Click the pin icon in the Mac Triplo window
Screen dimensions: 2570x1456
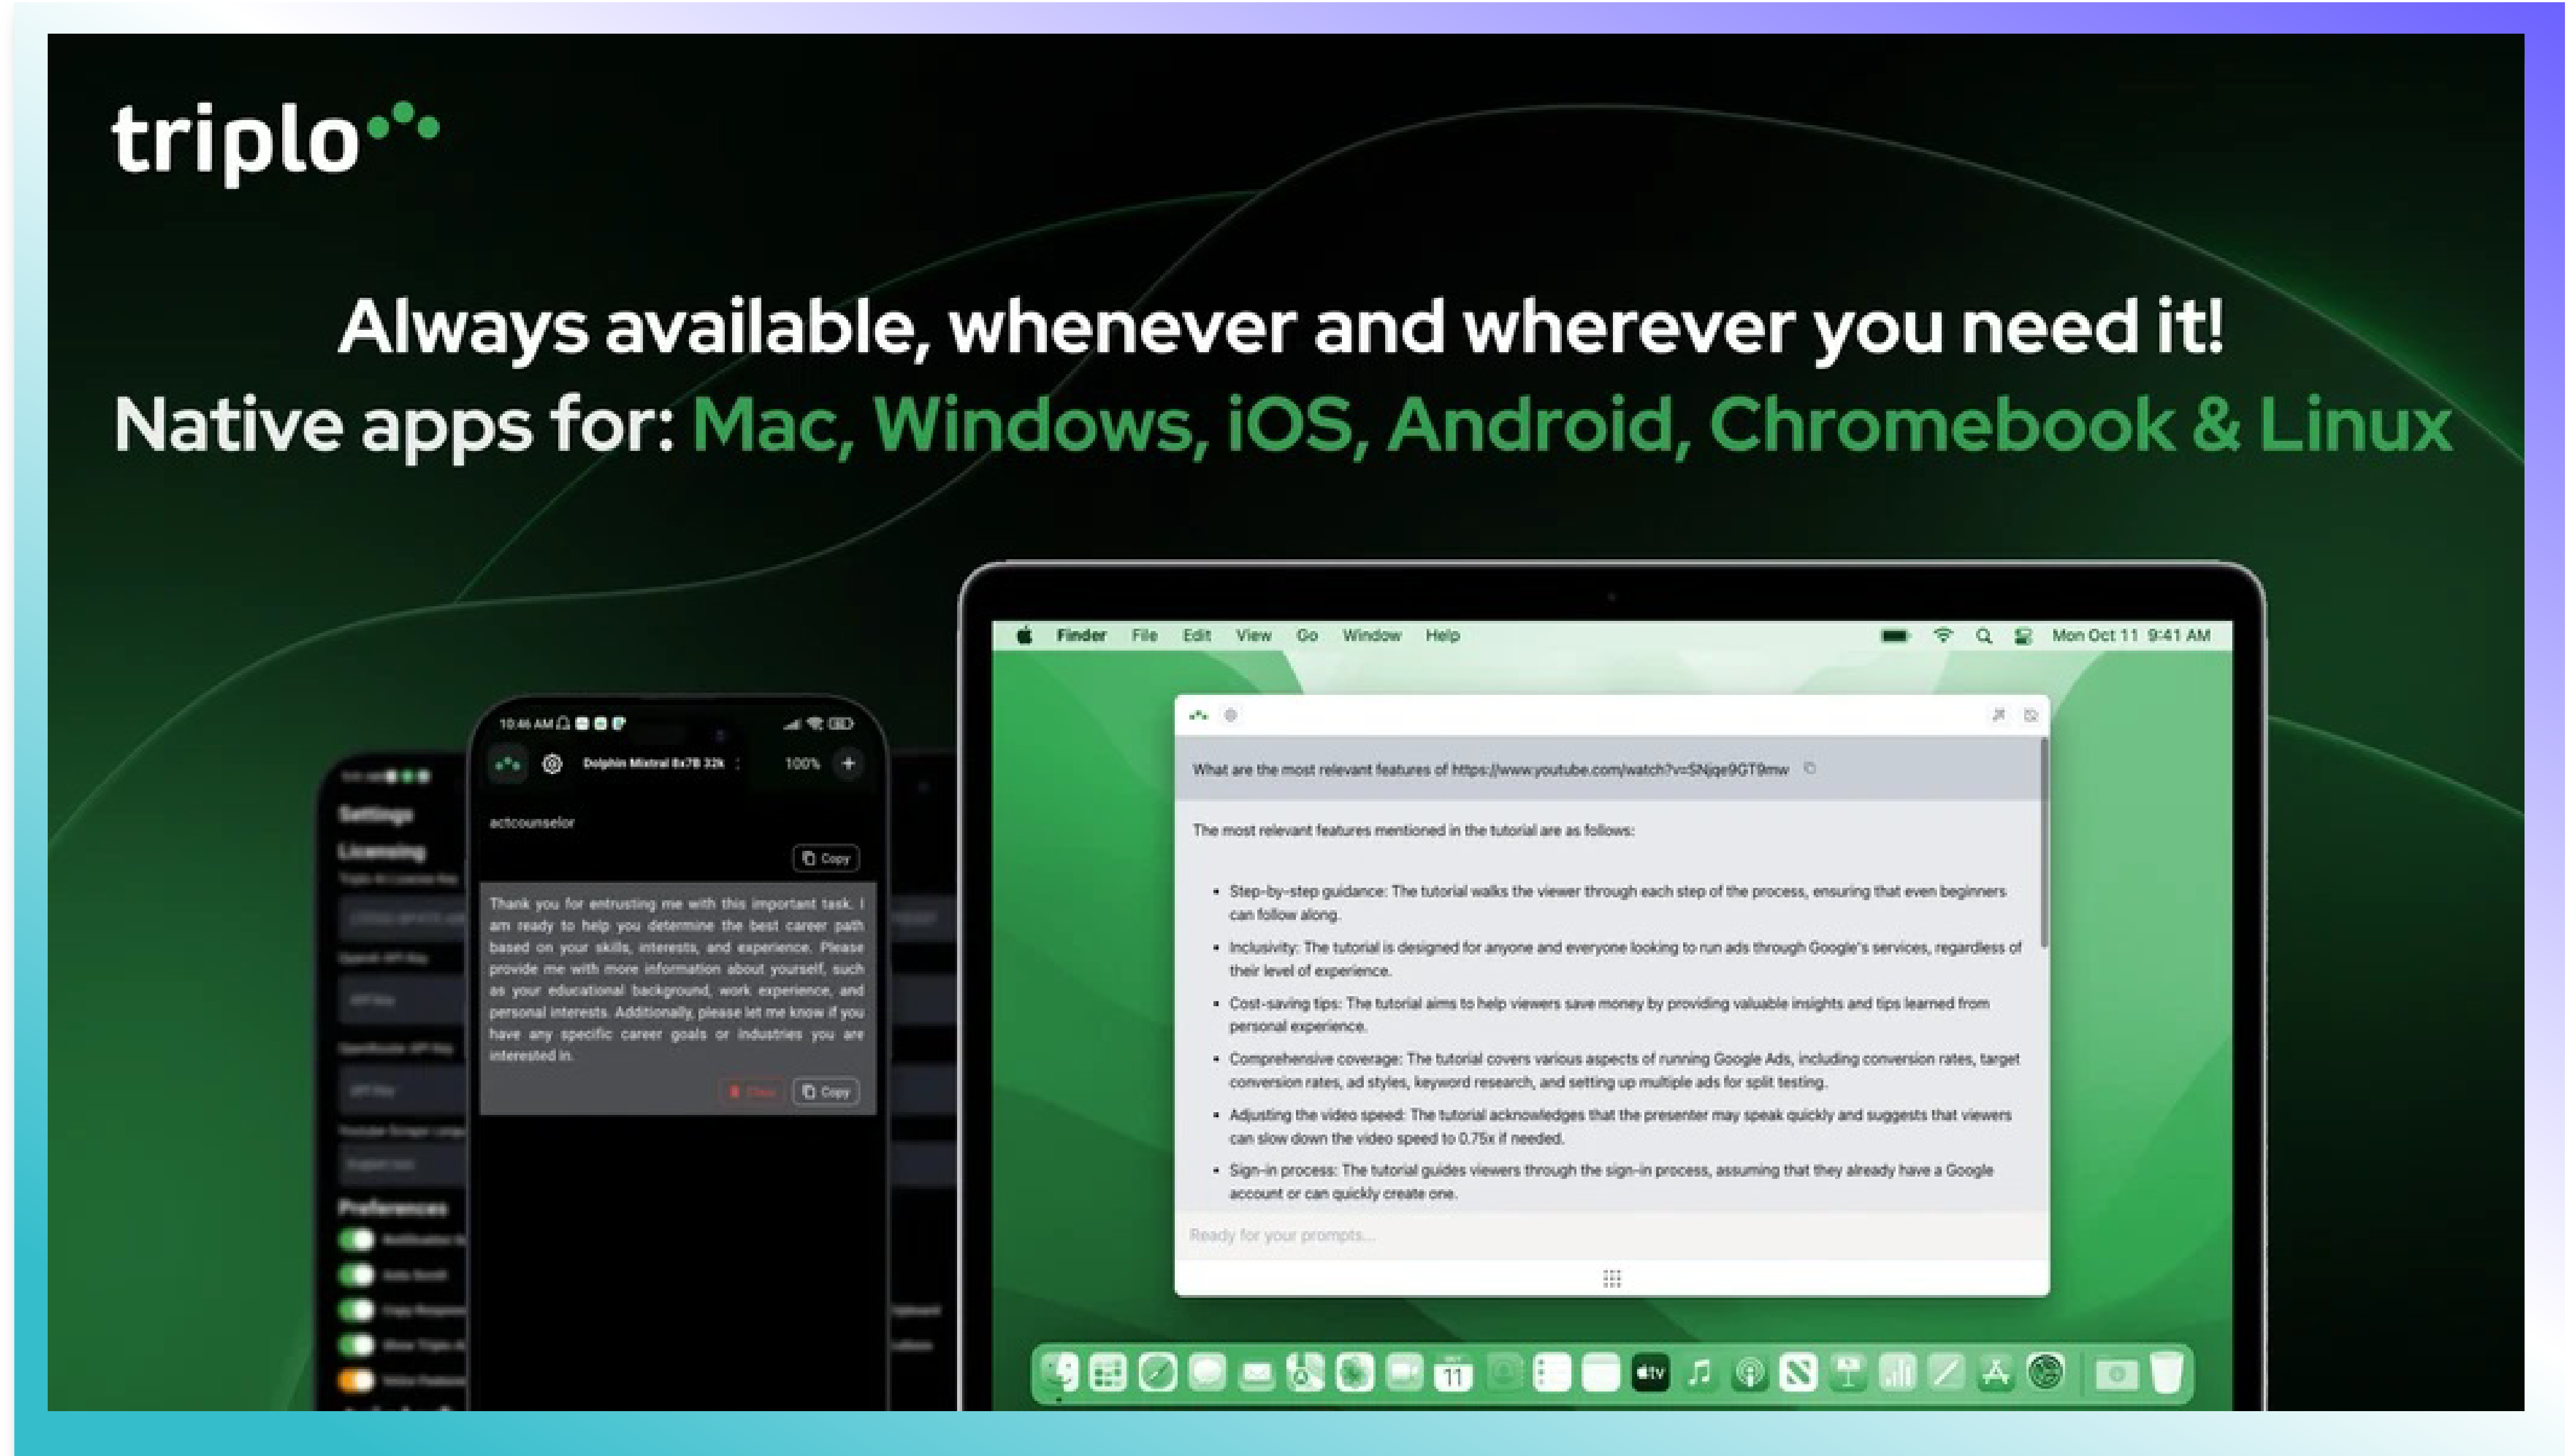[1998, 715]
